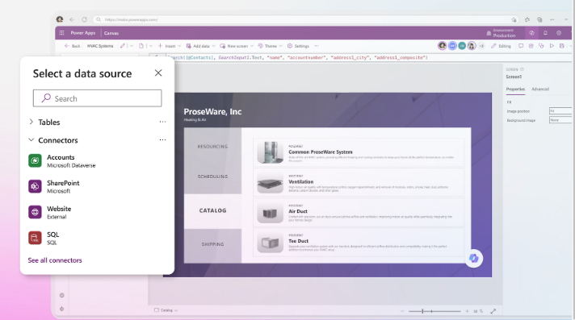Close the Select a data source panel
Image resolution: width=575 pixels, height=320 pixels.
[158, 73]
